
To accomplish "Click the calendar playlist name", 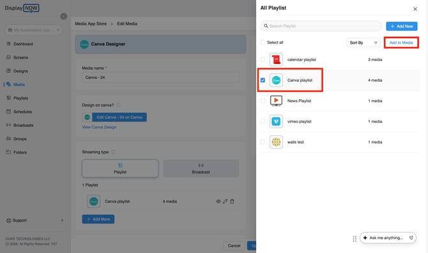I will point(302,60).
